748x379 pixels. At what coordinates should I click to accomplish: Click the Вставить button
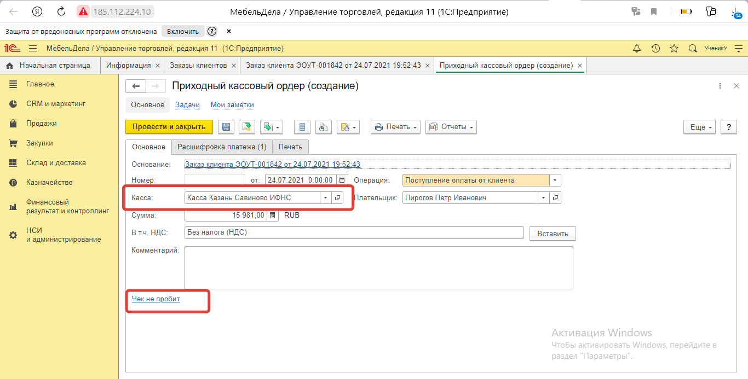(553, 234)
